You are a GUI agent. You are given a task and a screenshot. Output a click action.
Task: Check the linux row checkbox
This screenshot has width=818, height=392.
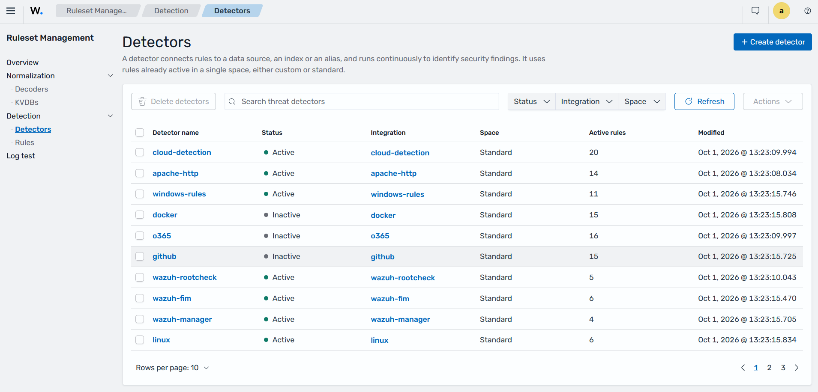point(140,340)
